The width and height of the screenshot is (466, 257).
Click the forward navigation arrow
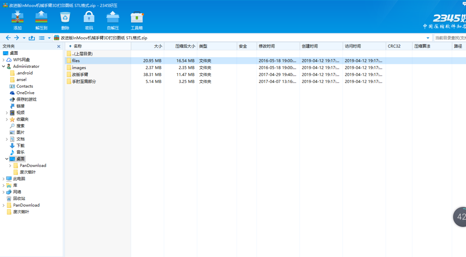pos(16,38)
